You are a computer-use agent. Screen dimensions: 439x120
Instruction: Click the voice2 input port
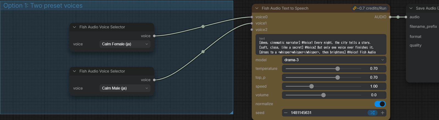pos(252,30)
